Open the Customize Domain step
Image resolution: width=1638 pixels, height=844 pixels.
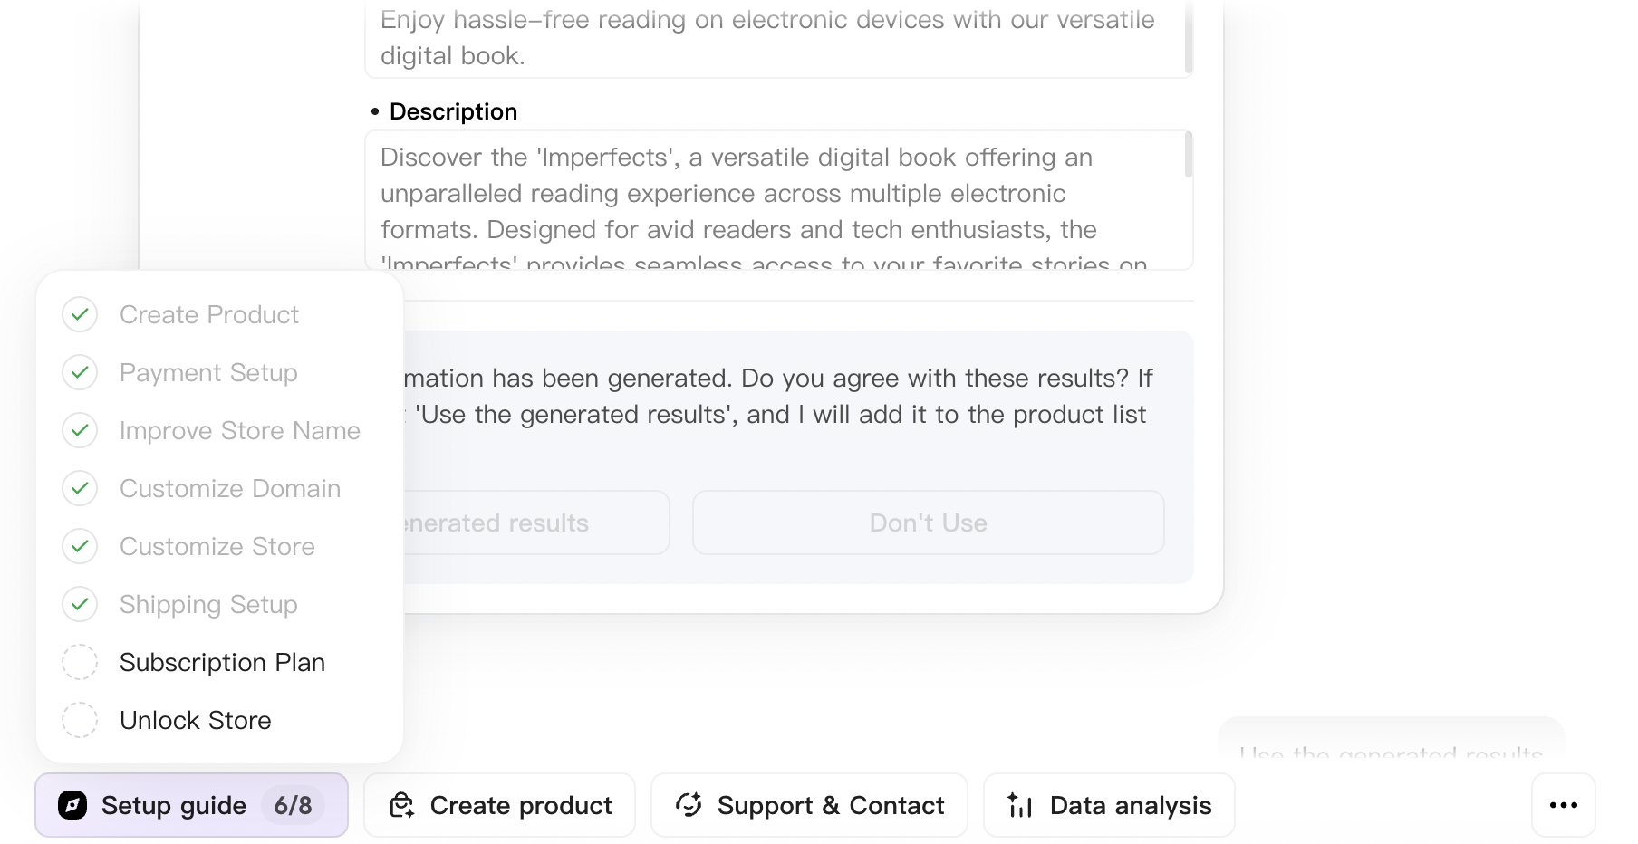230,488
